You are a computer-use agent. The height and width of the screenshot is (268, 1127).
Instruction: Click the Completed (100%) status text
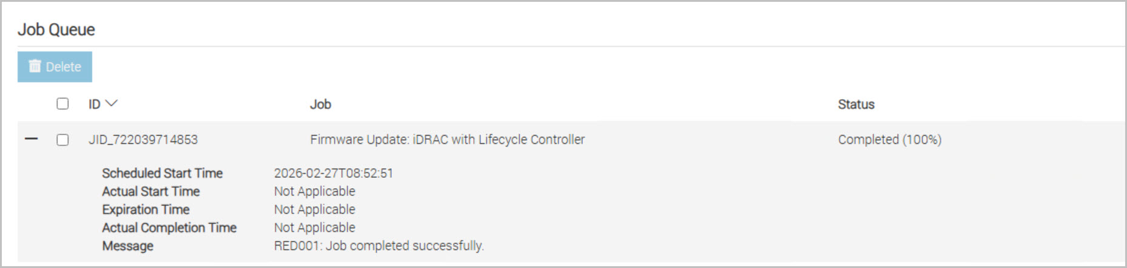coord(889,140)
